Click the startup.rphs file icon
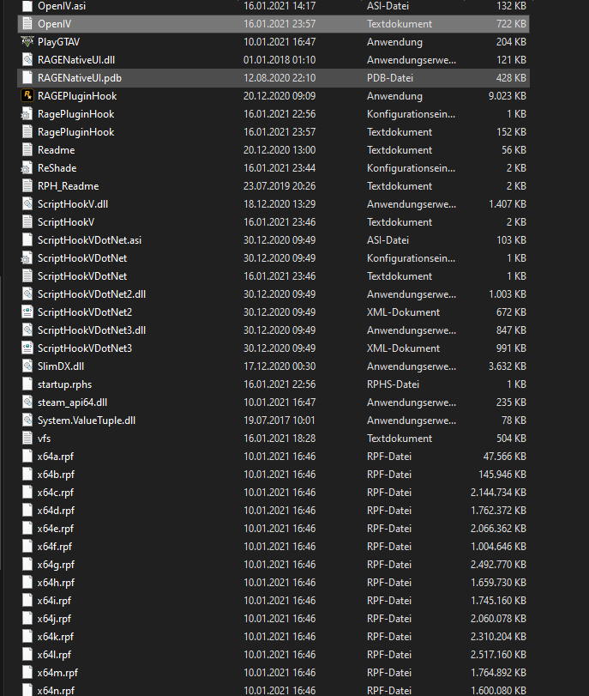589x696 pixels. [27, 384]
